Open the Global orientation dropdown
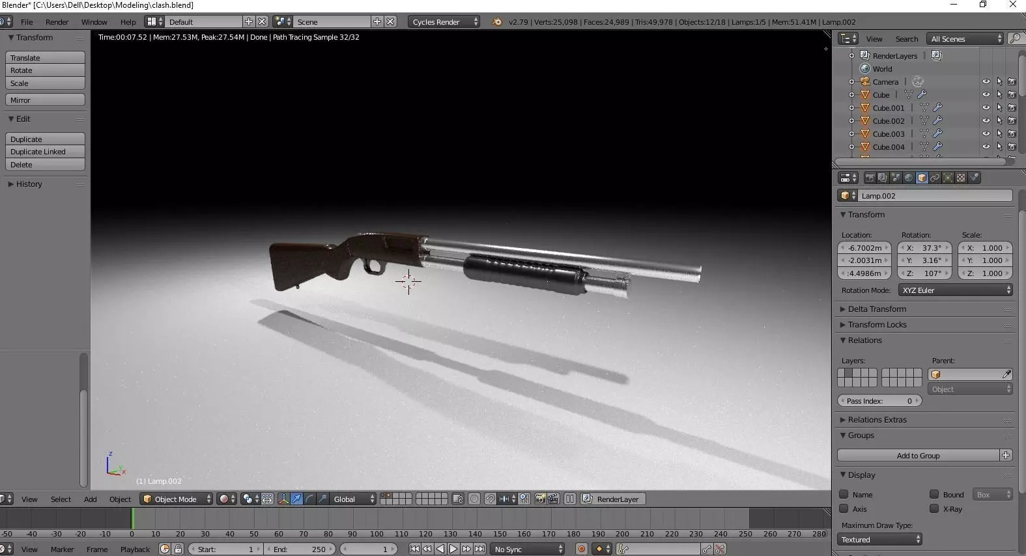 coord(354,499)
